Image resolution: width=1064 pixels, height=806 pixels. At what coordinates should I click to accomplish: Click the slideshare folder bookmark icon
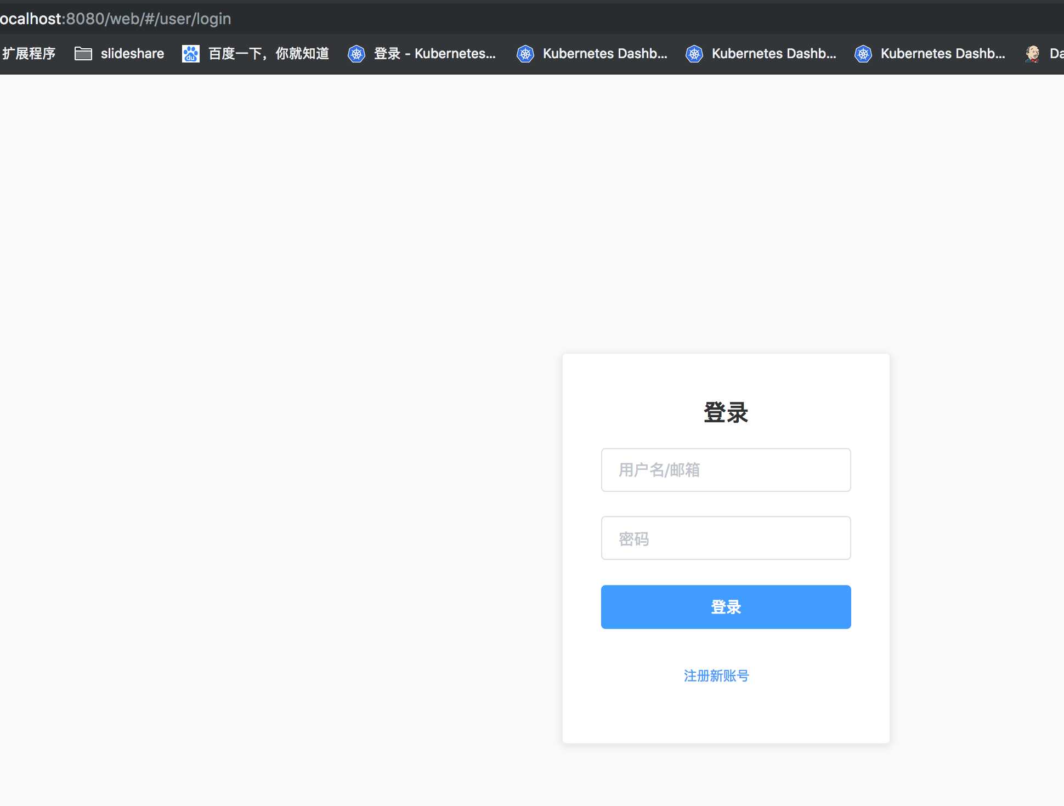(x=83, y=53)
